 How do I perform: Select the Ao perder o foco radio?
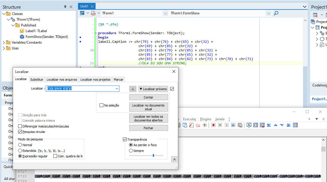[x=131, y=145]
